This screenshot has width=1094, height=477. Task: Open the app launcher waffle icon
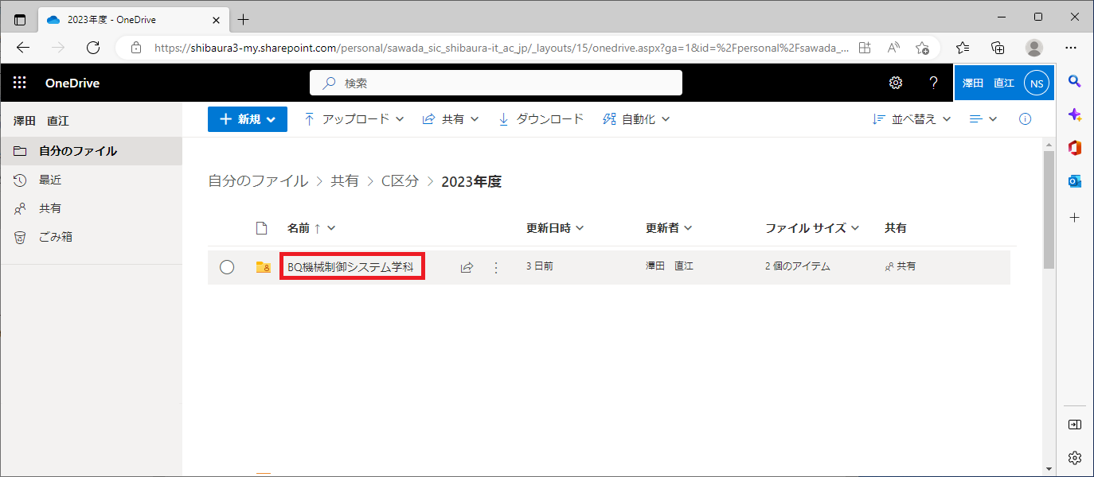(x=20, y=83)
